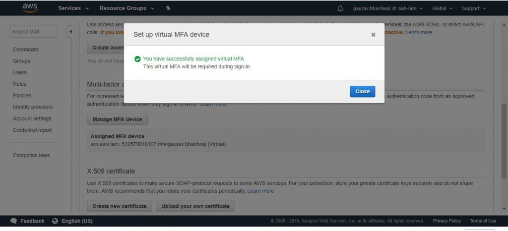
Task: Open Groups in the sidebar
Action: [21, 61]
